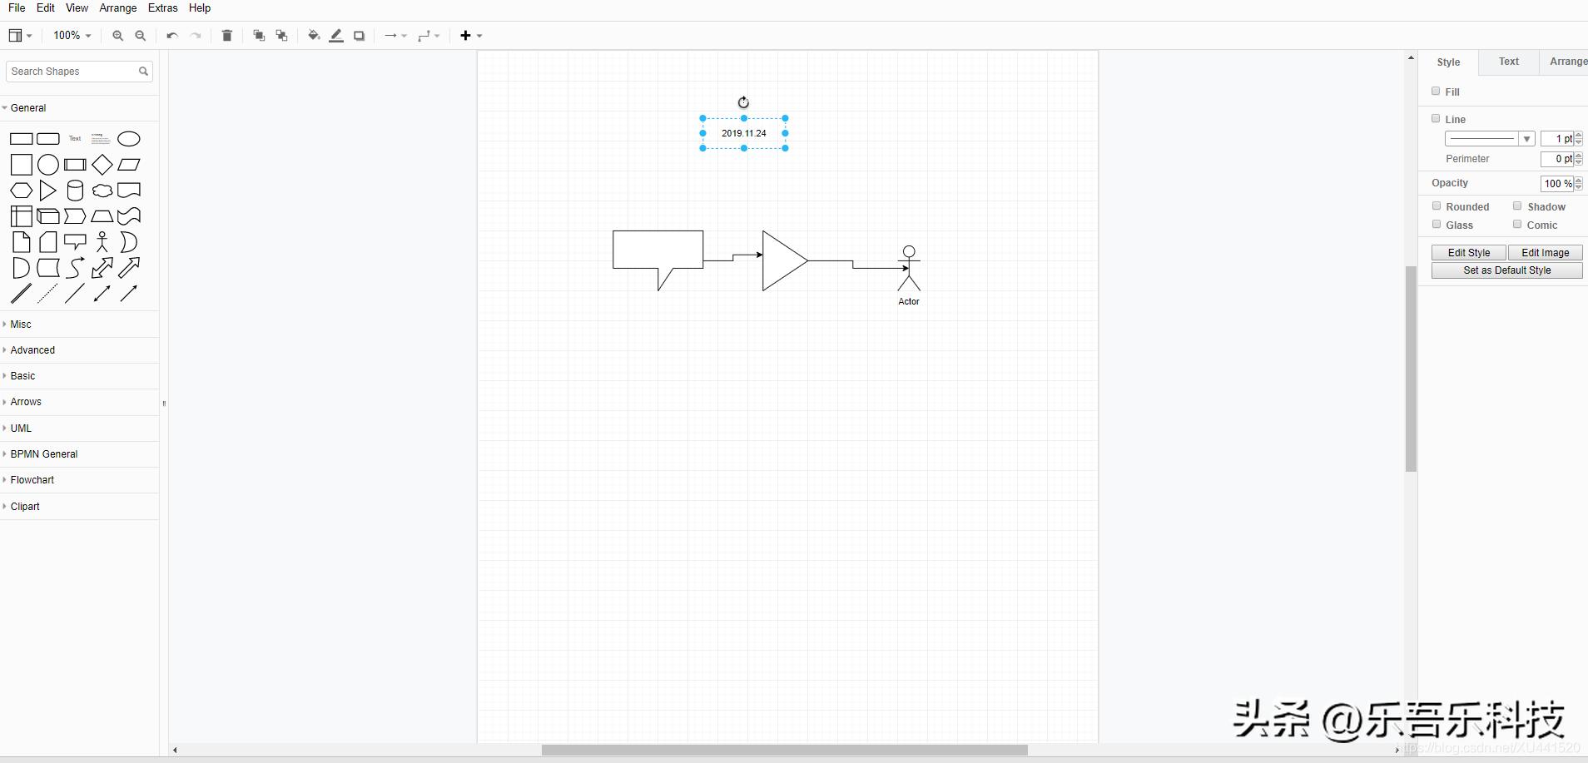The image size is (1588, 763).
Task: Open the insert plus dropdown
Action: click(x=471, y=36)
